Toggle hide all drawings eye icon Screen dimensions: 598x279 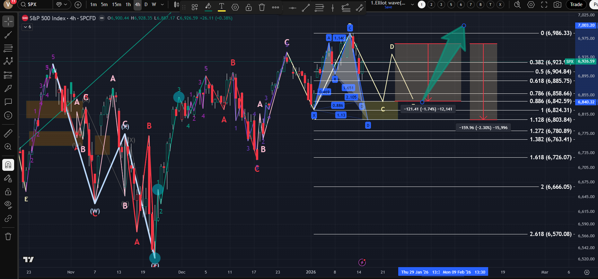8,205
